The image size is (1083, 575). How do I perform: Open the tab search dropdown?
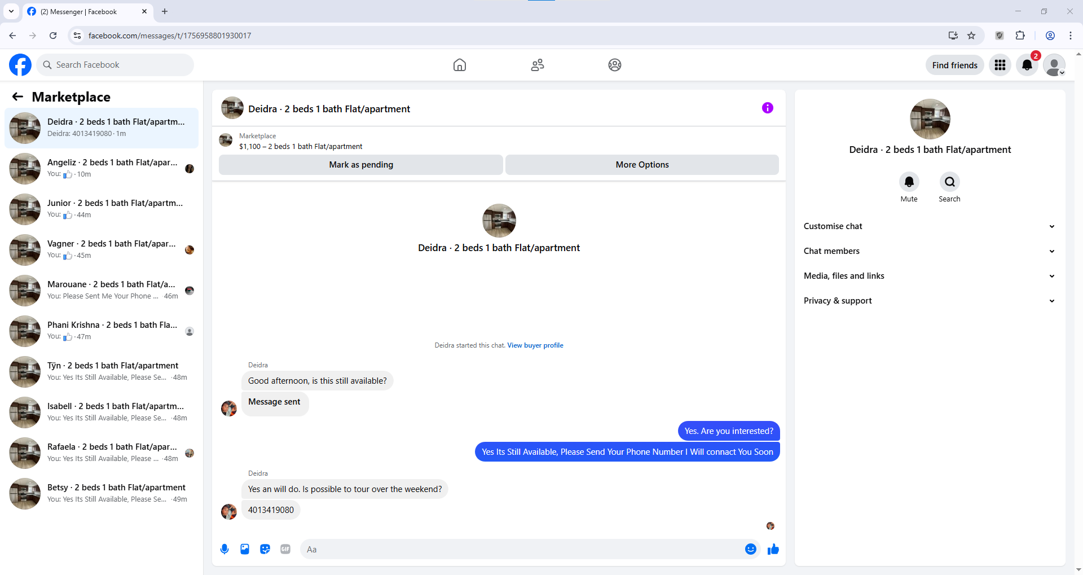[11, 11]
